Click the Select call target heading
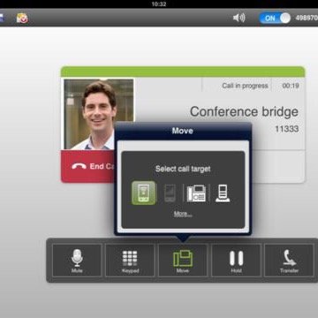The image size is (318, 318). pyautogui.click(x=183, y=169)
